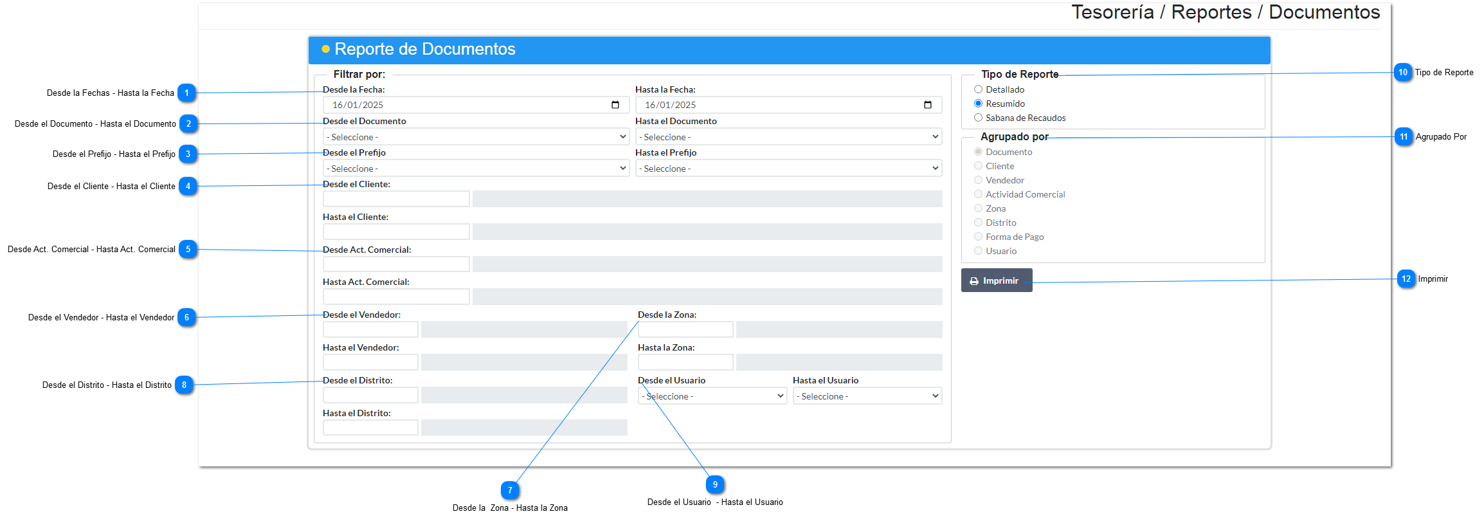
Task: Click the Reporte de Documentos panel title
Action: (425, 49)
